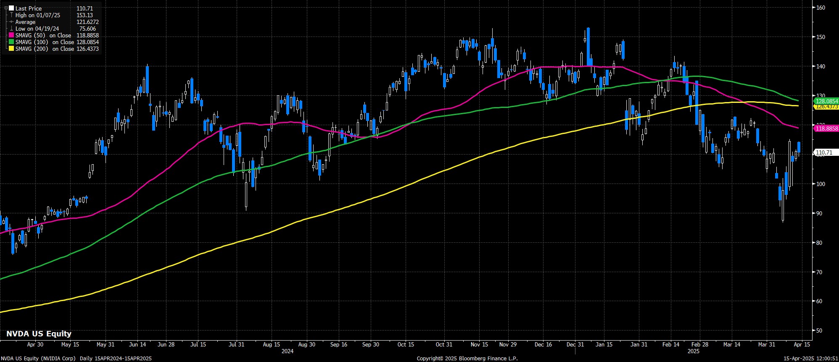Screen dimensions: 839x362
Task: Click the green SMAVG (100) color swatch
Action: [12, 42]
